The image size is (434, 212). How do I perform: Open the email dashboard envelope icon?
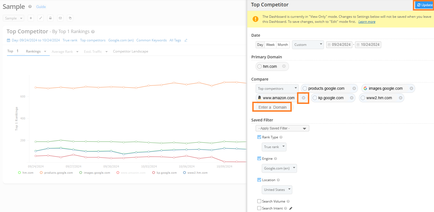click(60, 18)
